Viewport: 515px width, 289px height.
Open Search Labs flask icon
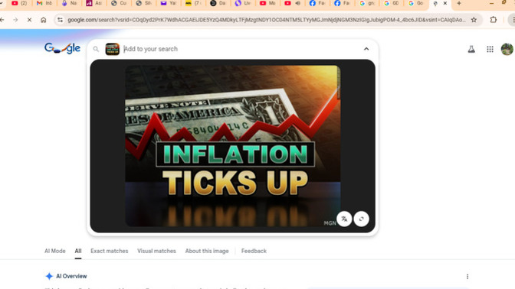471,49
